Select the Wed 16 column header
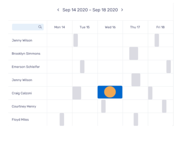182x146 pixels. click(110, 27)
